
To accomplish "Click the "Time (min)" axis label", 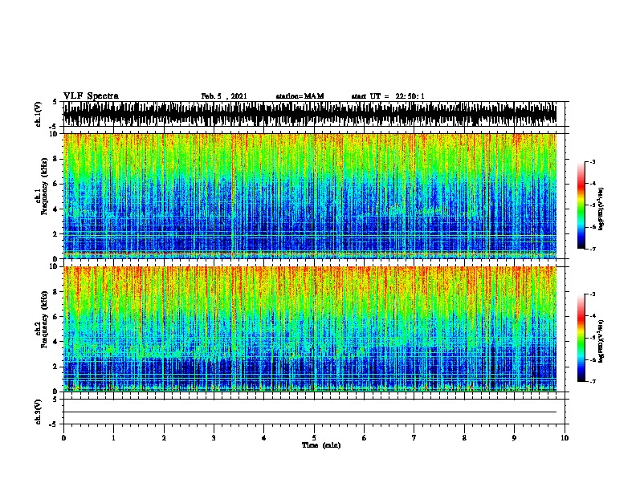I will pos(321,445).
